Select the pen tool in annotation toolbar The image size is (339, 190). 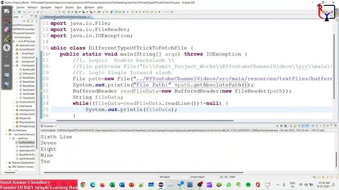click(x=6, y=11)
